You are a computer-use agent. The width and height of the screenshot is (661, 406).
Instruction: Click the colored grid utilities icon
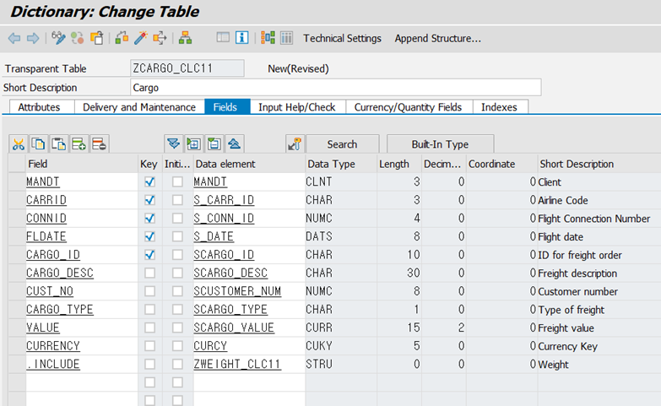click(x=268, y=37)
